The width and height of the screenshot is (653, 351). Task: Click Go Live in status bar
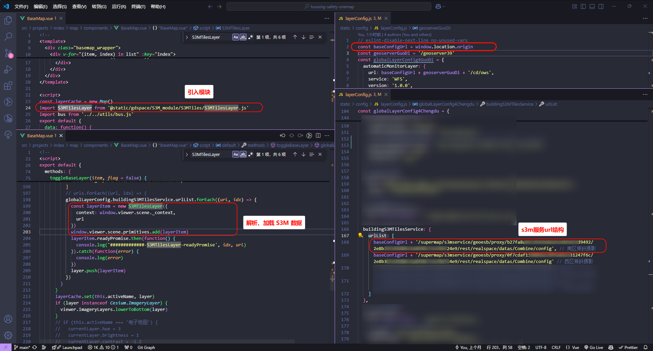pyautogui.click(x=593, y=347)
